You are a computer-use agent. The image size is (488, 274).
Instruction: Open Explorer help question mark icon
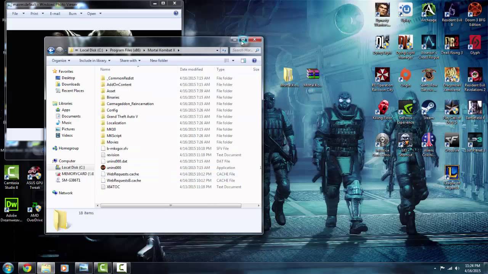pyautogui.click(x=254, y=61)
